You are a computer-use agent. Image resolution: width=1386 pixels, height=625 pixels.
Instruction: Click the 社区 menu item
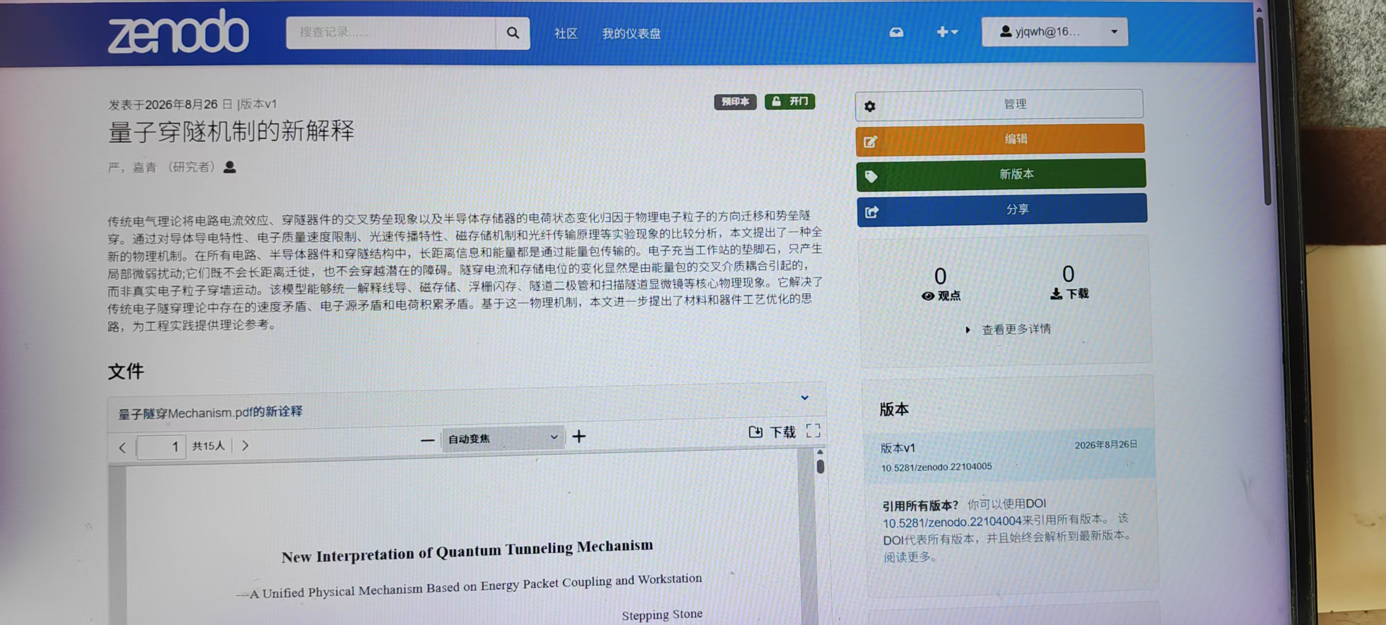pyautogui.click(x=566, y=34)
